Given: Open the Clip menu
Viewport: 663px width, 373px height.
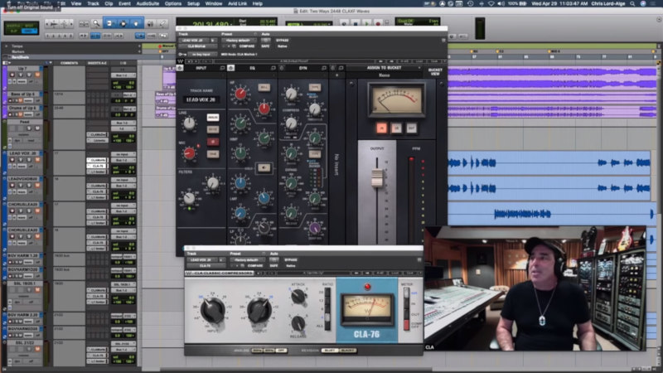Looking at the screenshot, I should 109,3.
